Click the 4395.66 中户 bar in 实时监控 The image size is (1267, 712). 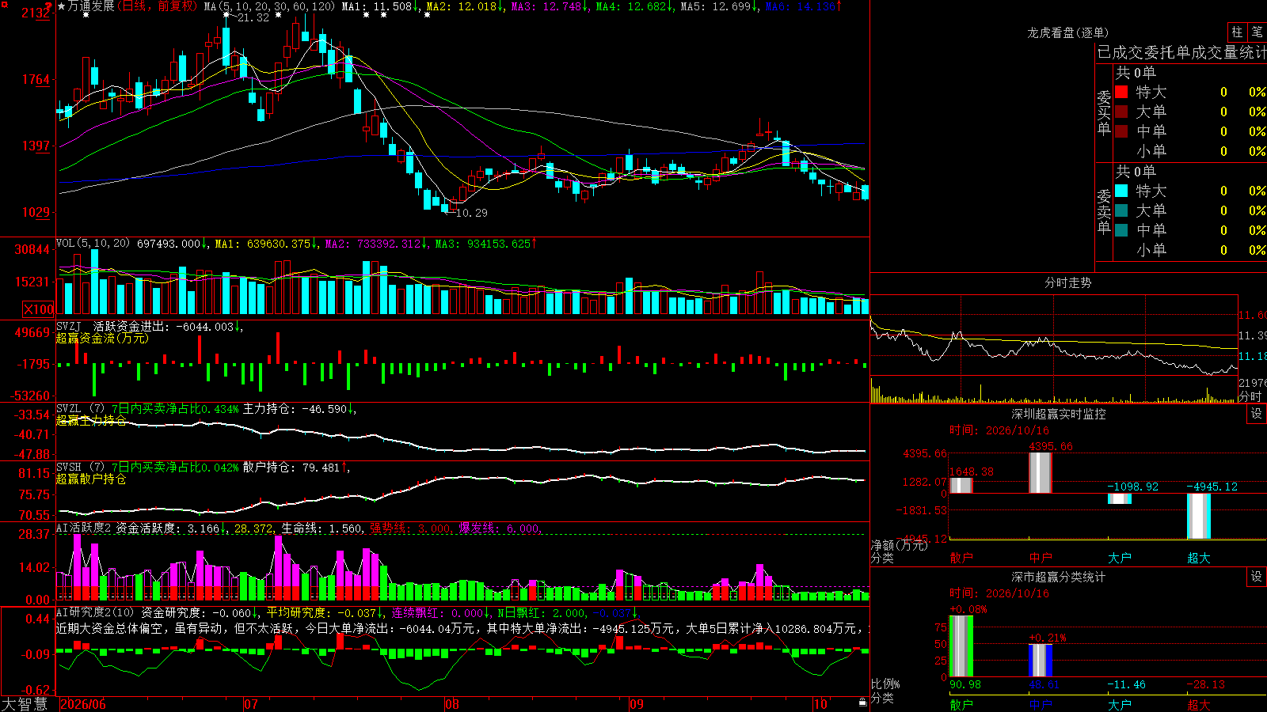(1041, 473)
